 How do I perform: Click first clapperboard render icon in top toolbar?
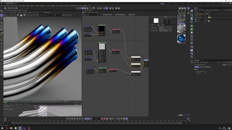[180, 8]
